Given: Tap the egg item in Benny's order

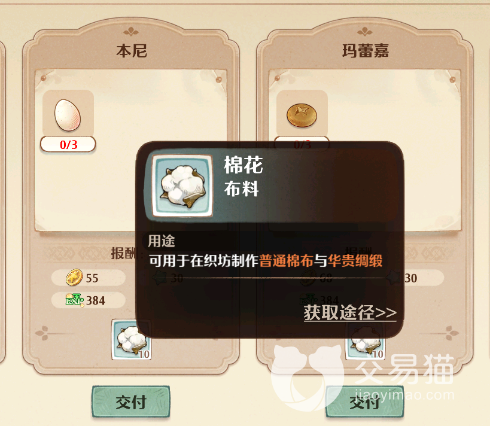Looking at the screenshot, I should click(x=68, y=115).
